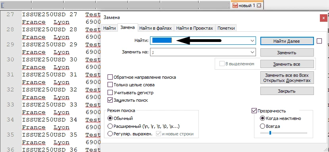329x152 pixels.
Task: Click the word France under line 28
Action: (34, 37)
